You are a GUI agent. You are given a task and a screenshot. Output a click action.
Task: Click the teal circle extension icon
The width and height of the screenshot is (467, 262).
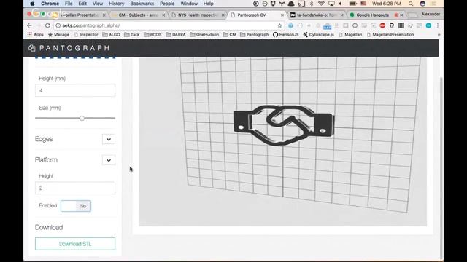tap(428, 25)
